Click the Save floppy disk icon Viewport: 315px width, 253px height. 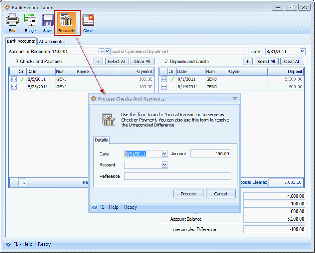click(x=48, y=23)
